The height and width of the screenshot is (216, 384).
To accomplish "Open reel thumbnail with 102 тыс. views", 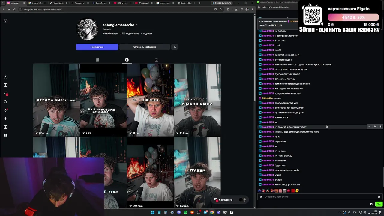I will point(197,173).
